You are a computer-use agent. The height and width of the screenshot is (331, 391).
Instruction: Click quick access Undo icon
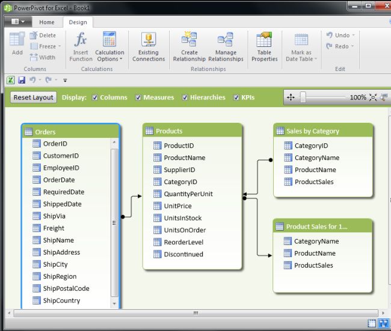(32, 80)
